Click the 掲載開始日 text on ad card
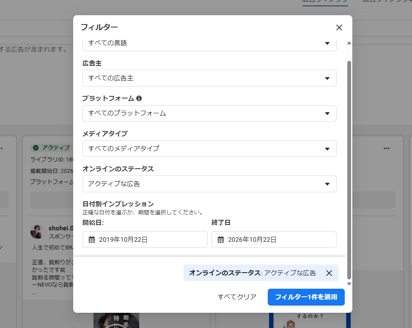Viewport: 412px width, 328px height. click(52, 171)
